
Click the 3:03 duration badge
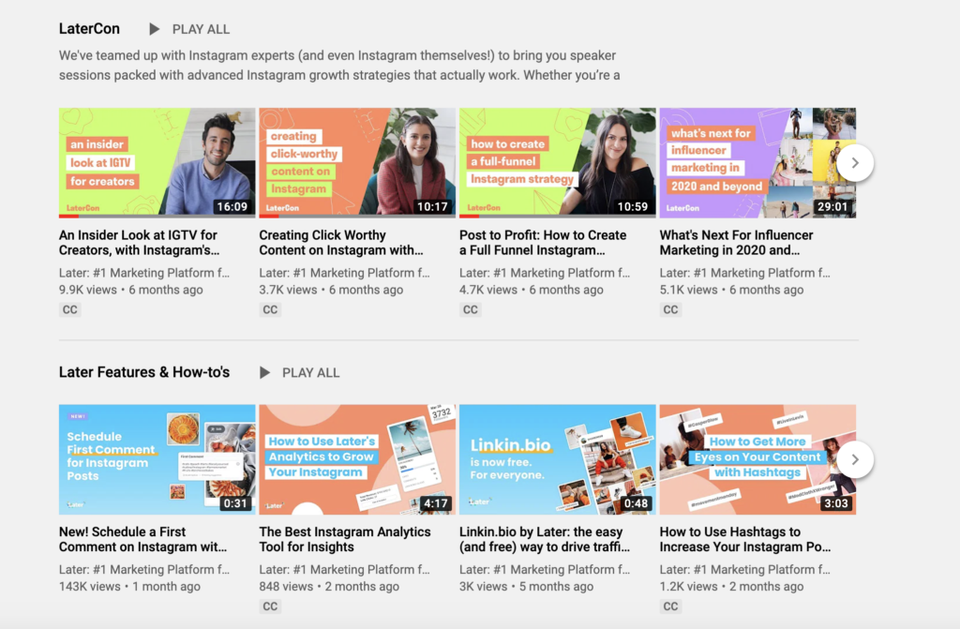pyautogui.click(x=835, y=503)
